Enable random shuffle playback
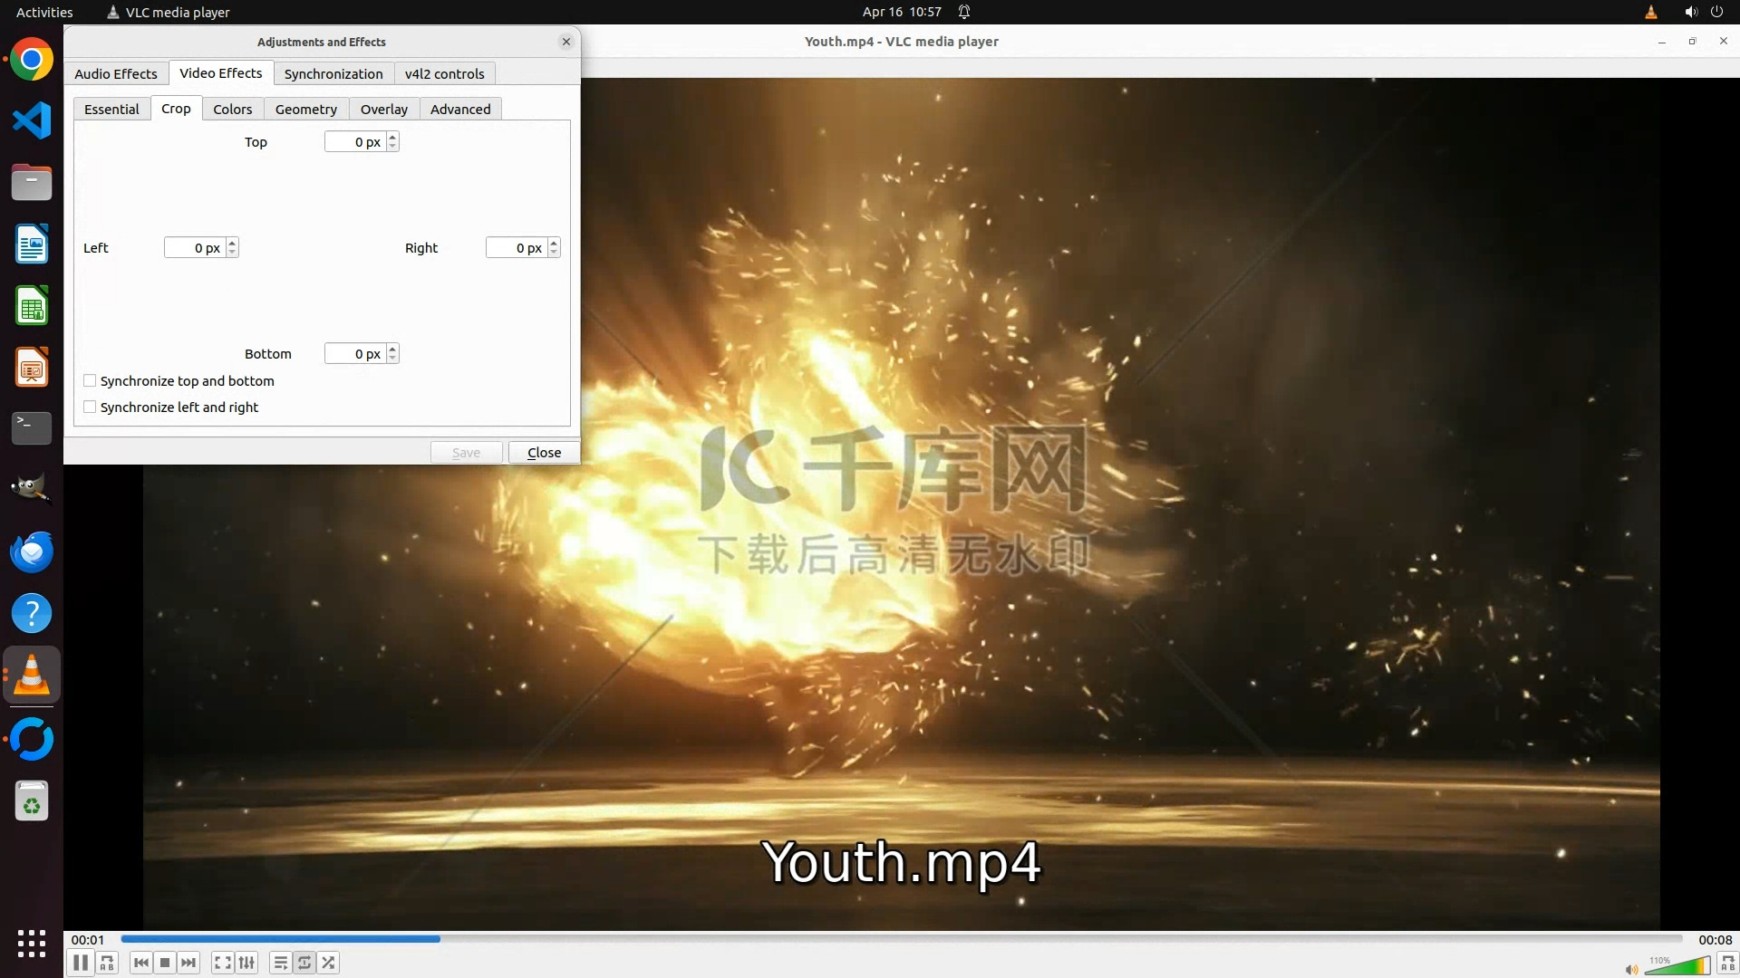The width and height of the screenshot is (1740, 978). [329, 963]
